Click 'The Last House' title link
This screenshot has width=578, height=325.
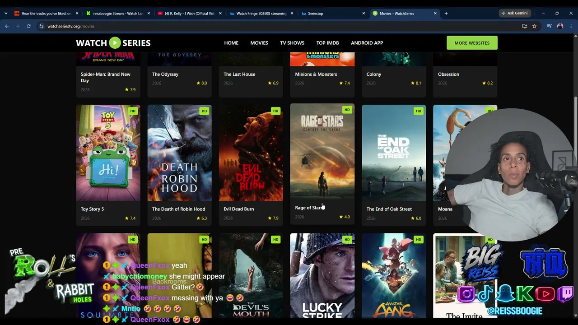tap(239, 74)
